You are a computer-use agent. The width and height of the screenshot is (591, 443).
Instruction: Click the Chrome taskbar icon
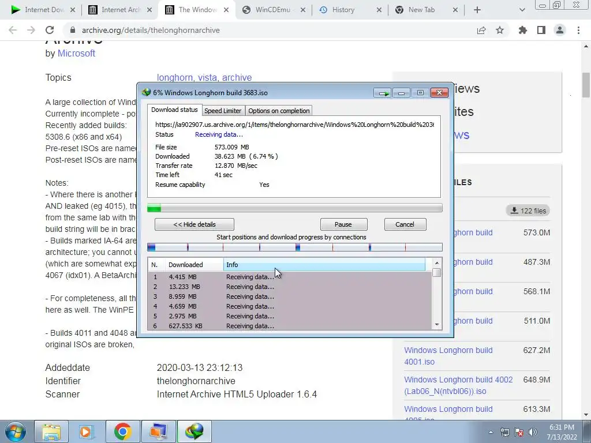click(x=122, y=431)
